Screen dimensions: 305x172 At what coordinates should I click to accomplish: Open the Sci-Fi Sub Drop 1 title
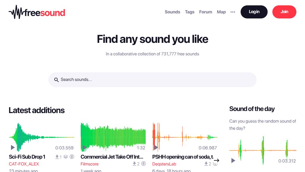coord(27,157)
